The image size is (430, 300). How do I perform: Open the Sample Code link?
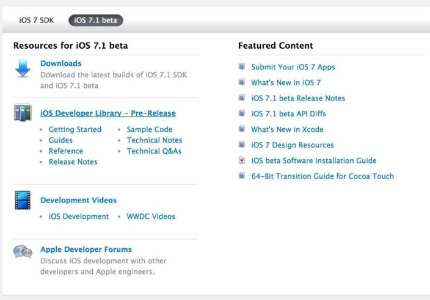tap(149, 129)
